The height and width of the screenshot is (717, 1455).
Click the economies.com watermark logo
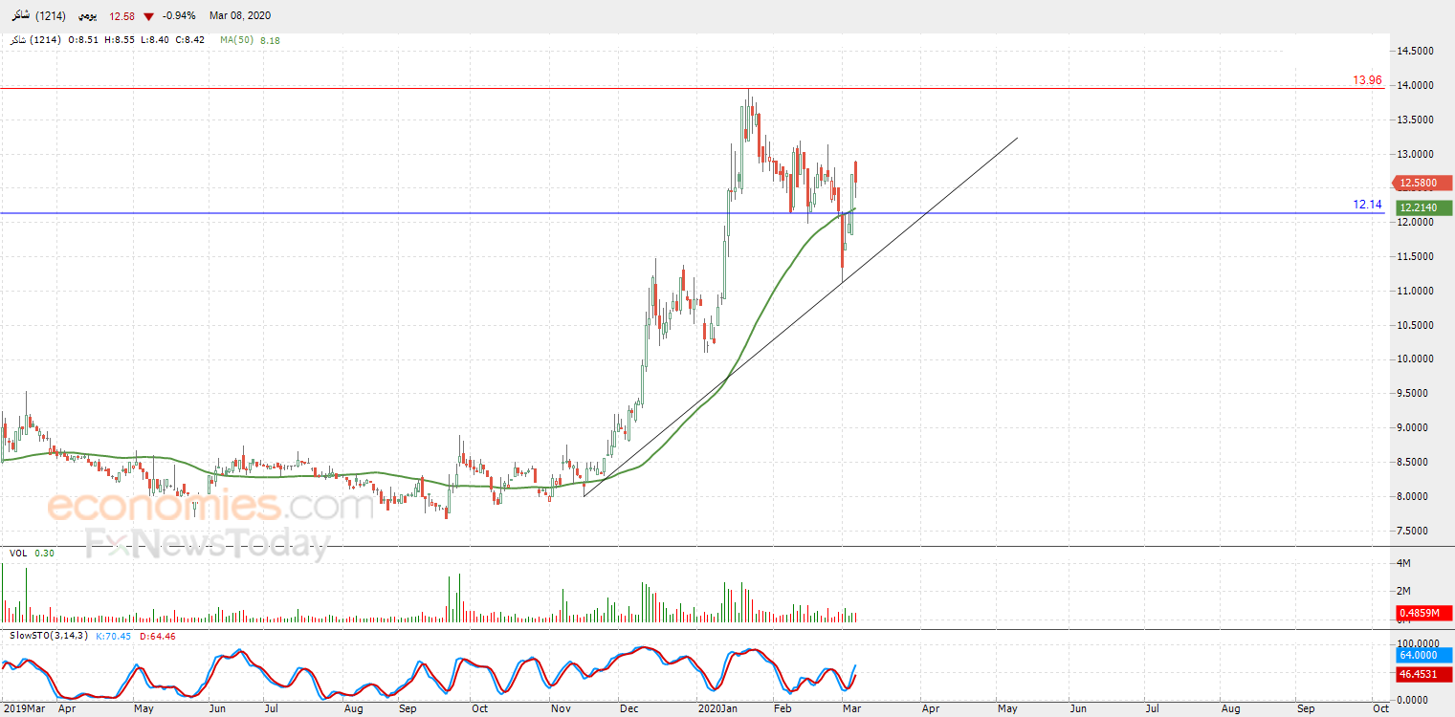pos(210,505)
